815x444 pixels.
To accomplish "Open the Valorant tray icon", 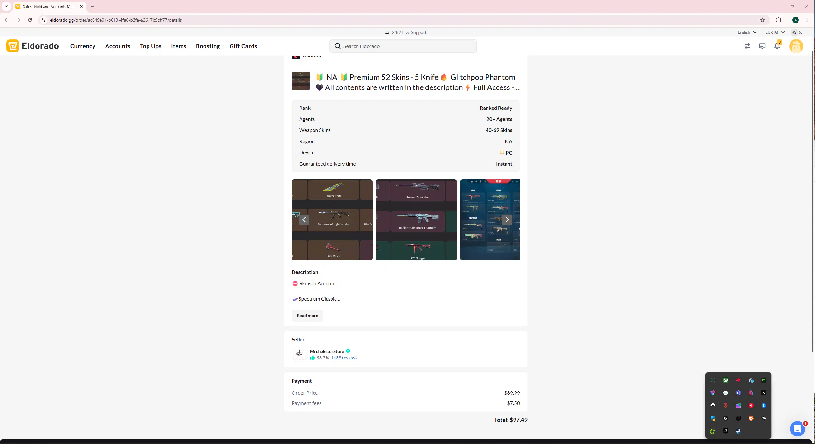I will [x=725, y=406].
